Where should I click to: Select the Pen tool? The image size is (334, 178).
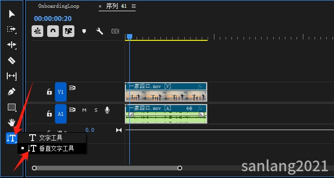tap(12, 92)
